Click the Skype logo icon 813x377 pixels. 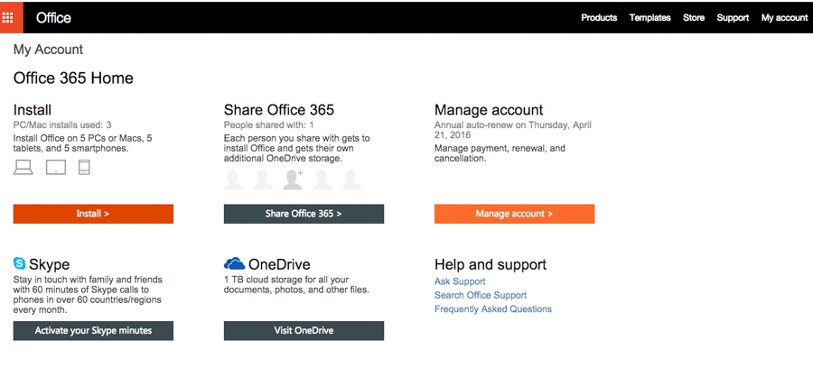(x=20, y=263)
